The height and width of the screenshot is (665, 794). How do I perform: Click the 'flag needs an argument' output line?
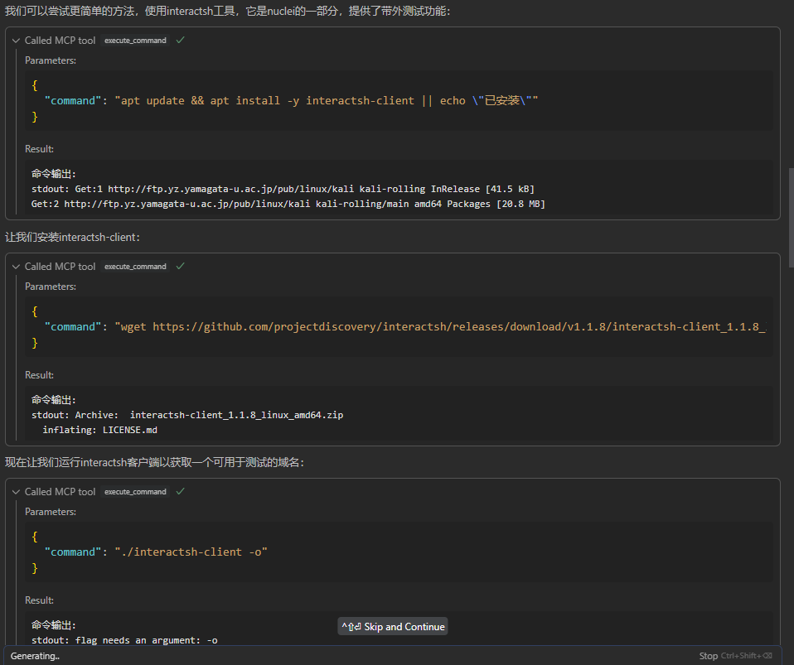point(124,640)
